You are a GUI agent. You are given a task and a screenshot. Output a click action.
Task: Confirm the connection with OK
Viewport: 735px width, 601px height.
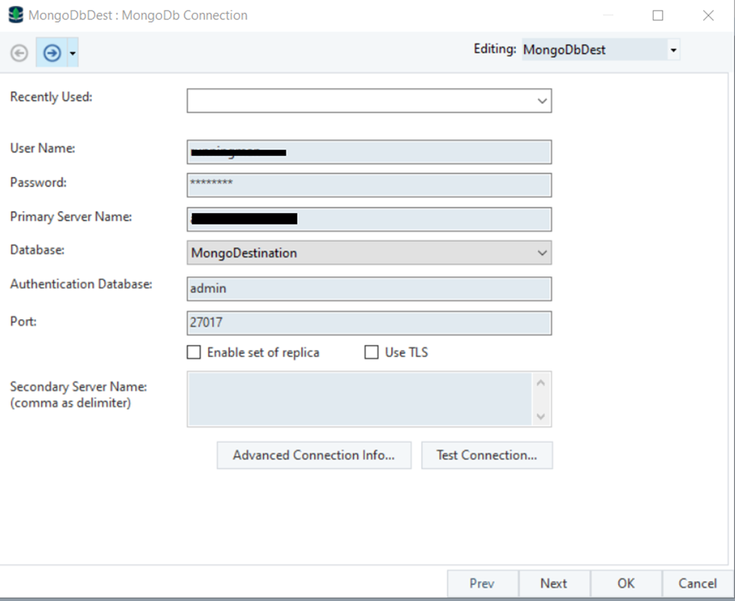click(x=626, y=583)
